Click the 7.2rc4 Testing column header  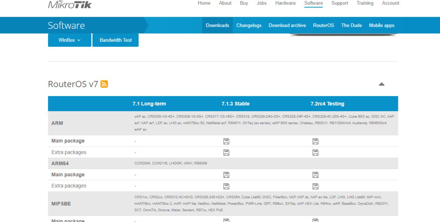[x=327, y=104]
